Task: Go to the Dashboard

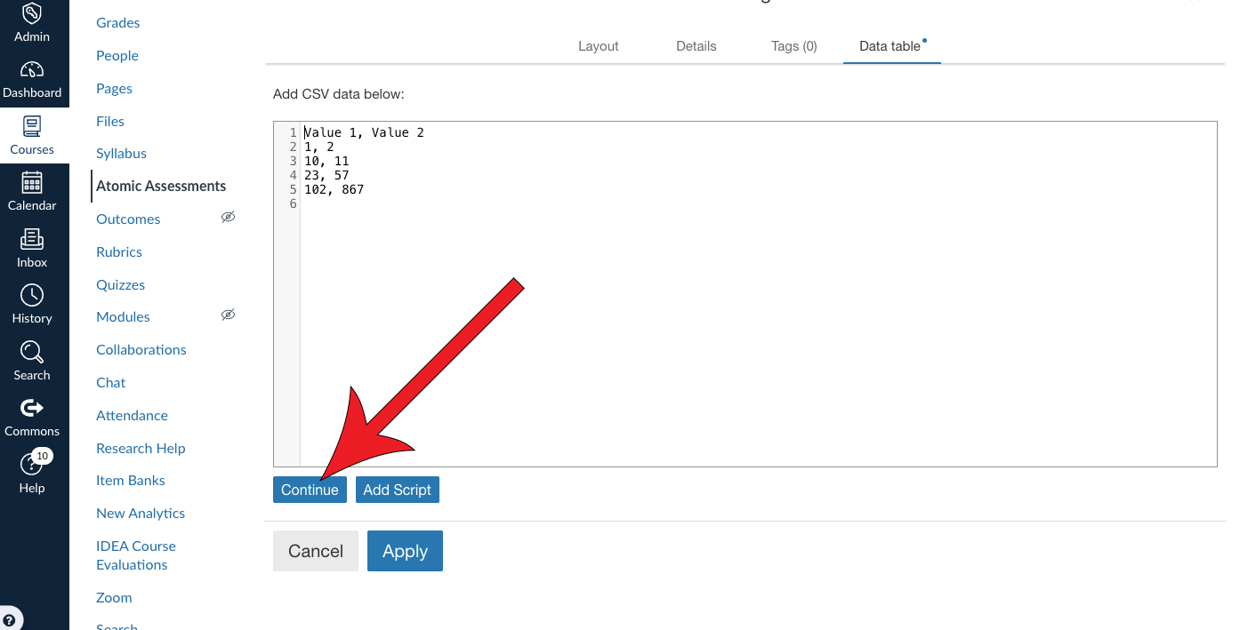Action: [32, 80]
